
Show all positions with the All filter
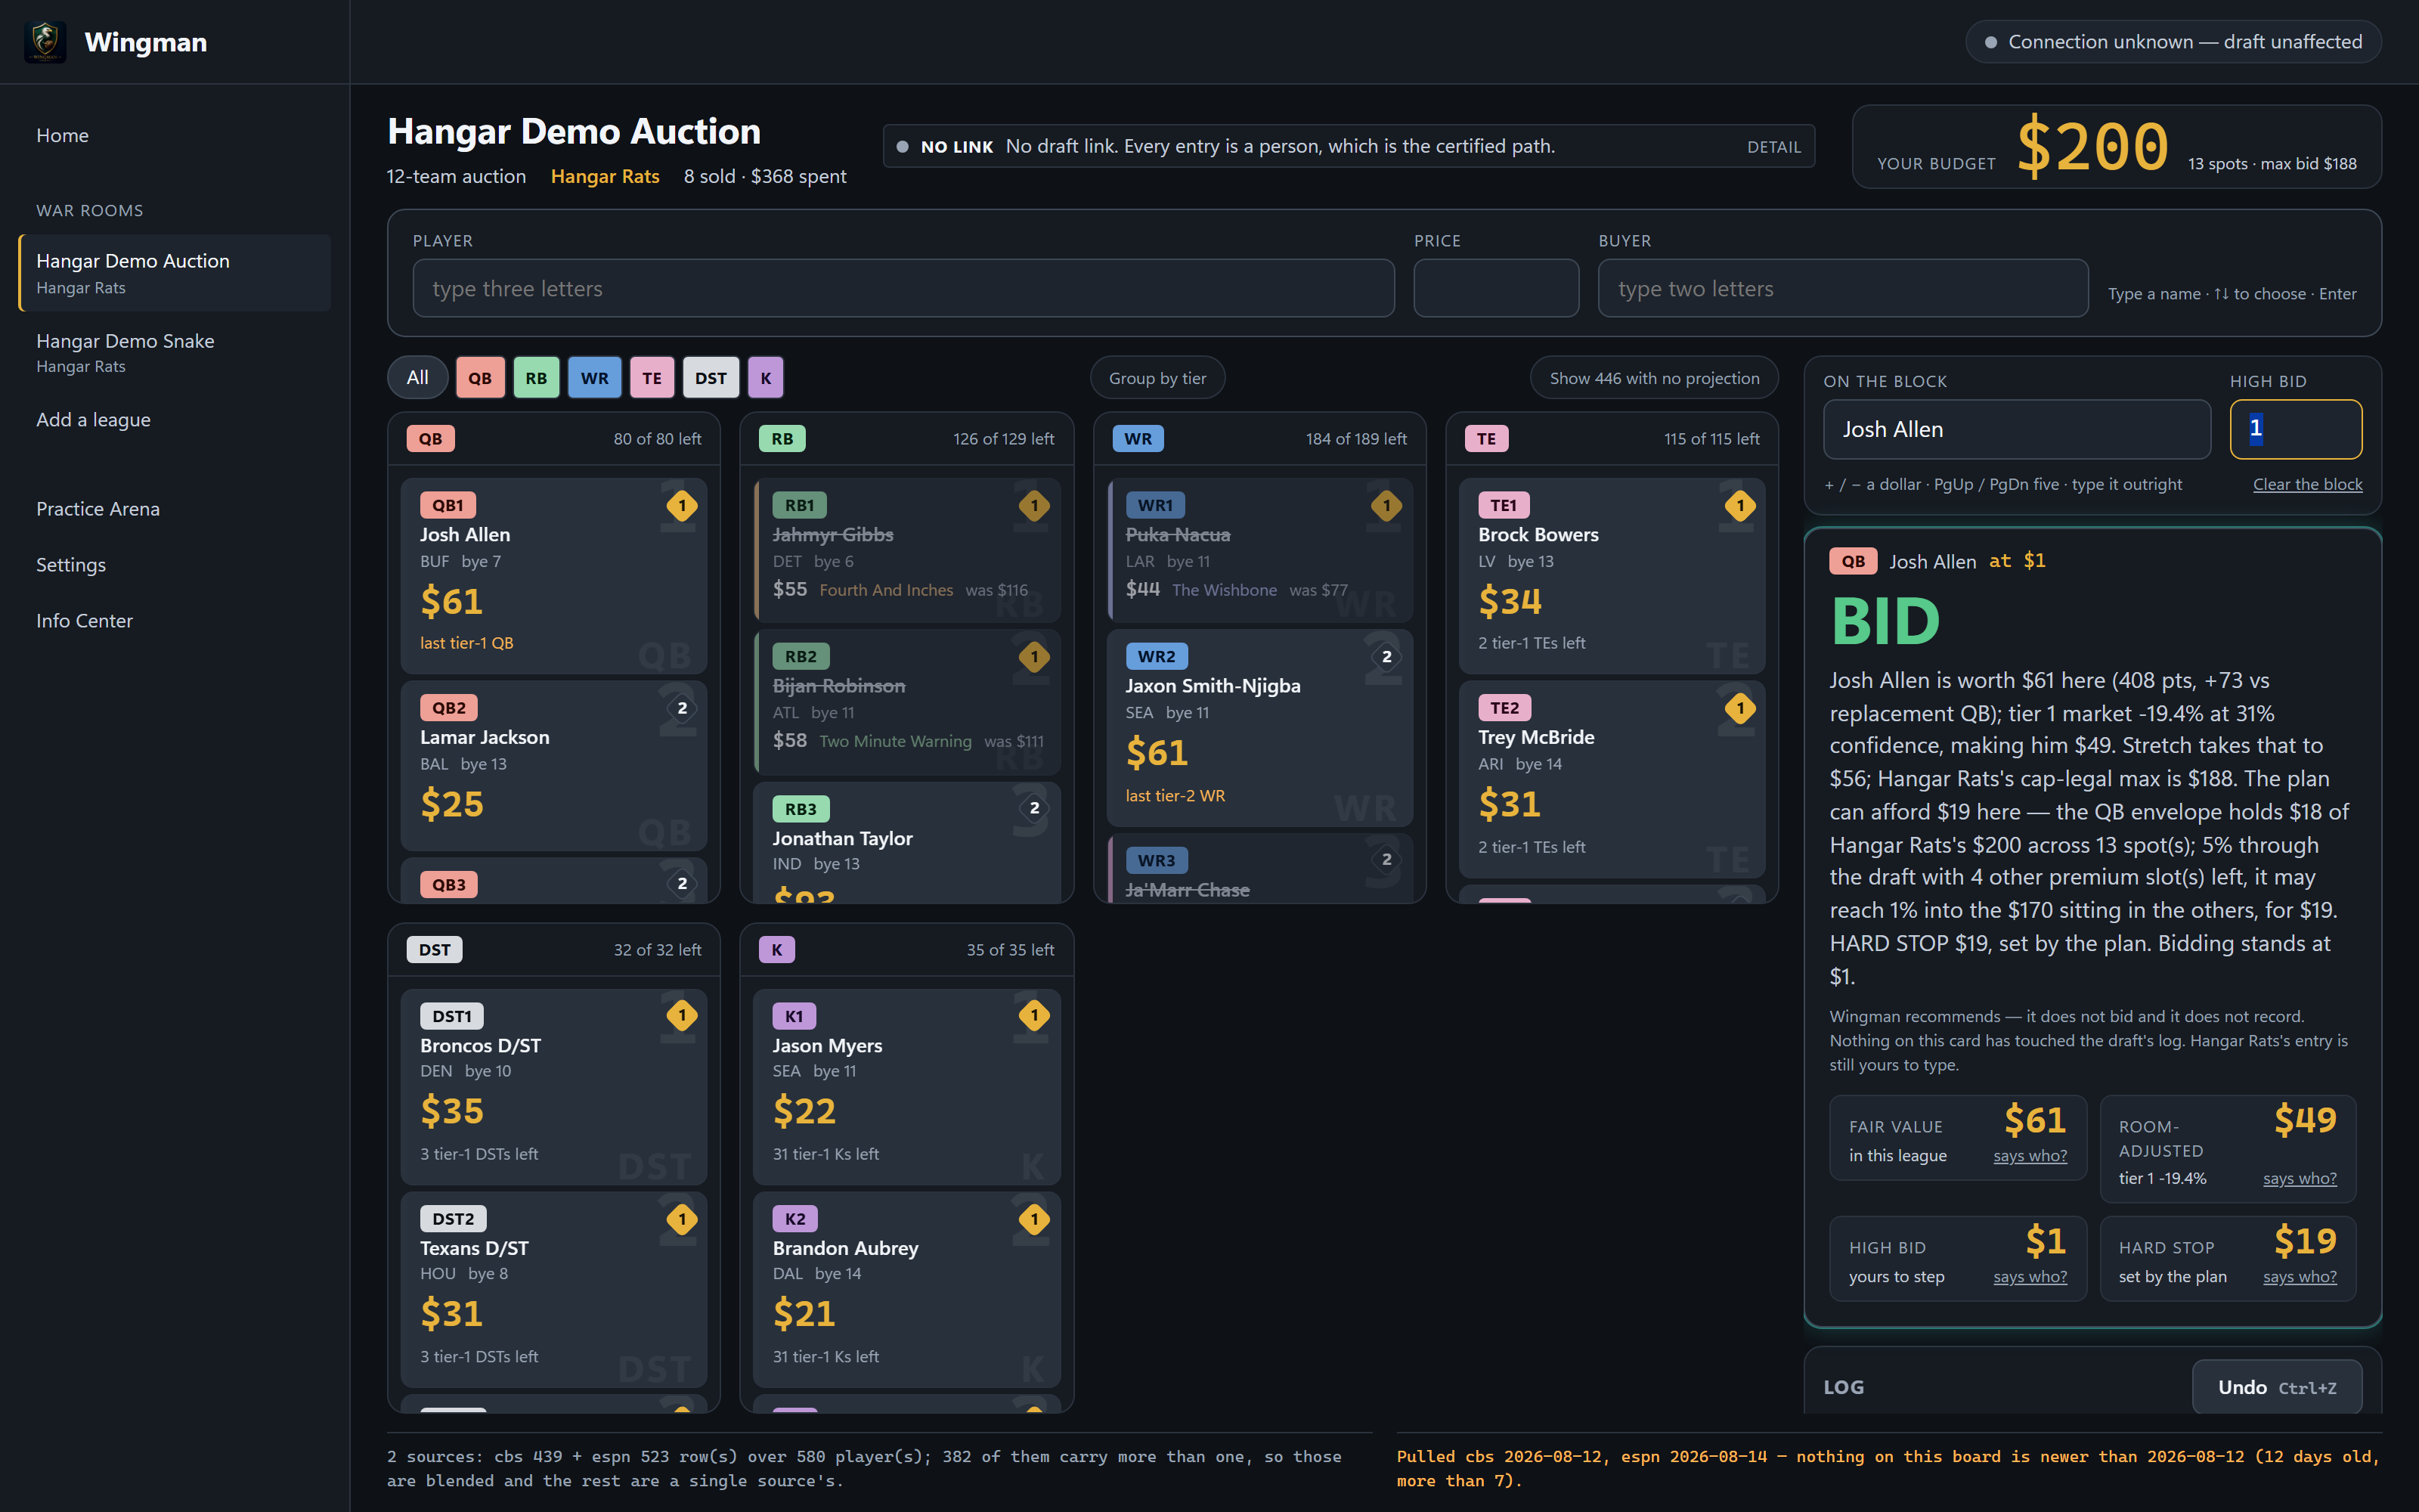click(x=418, y=378)
